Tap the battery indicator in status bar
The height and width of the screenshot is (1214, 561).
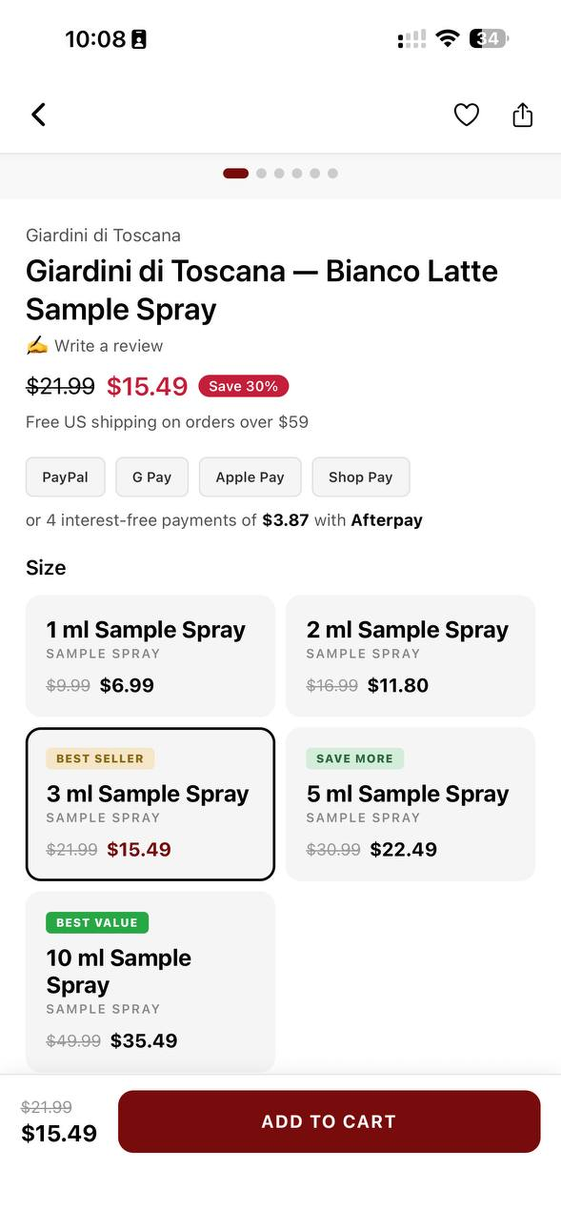(489, 38)
